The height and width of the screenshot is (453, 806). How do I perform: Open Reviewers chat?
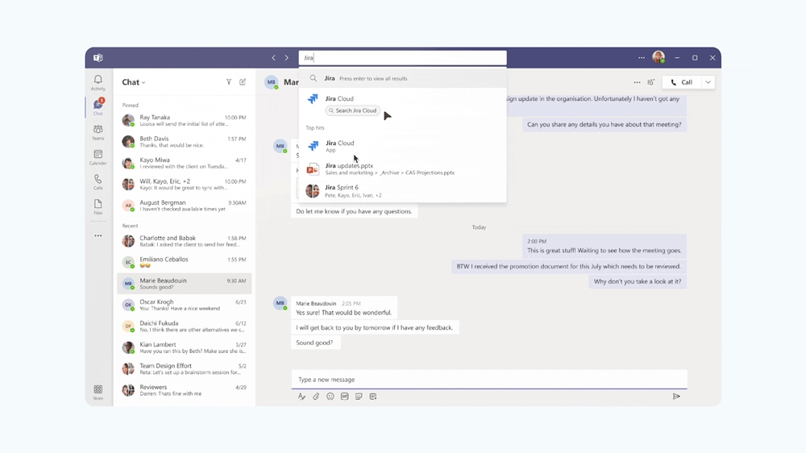[184, 390]
